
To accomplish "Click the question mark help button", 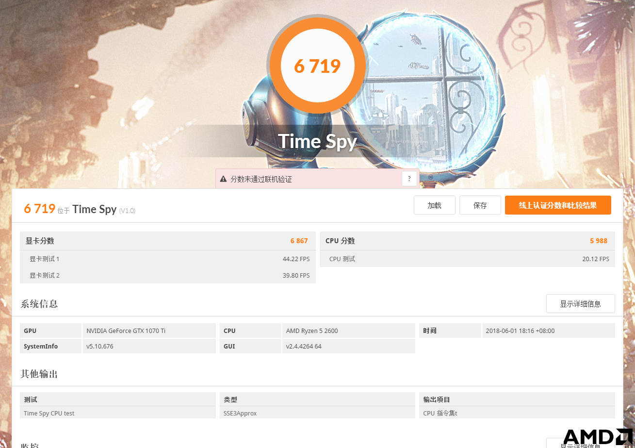I will click(x=409, y=179).
